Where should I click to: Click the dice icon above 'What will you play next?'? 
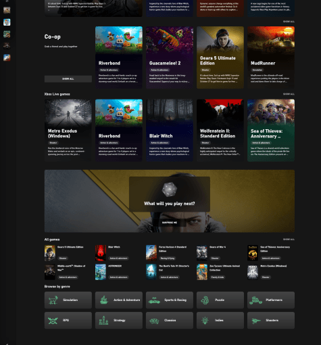click(x=170, y=189)
